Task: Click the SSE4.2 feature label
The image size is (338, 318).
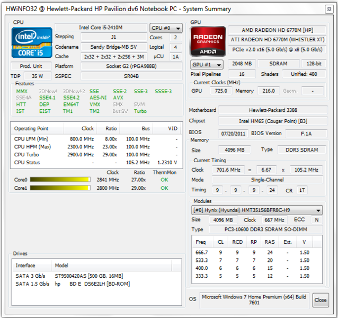Action: 72,98
